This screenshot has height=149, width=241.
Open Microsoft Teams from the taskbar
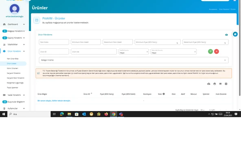121,114
